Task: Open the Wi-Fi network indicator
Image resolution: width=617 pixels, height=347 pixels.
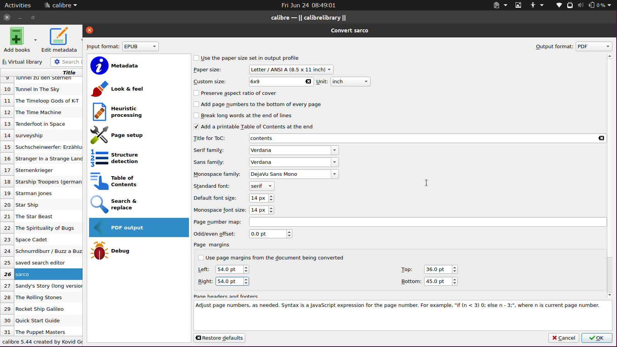Action: click(559, 5)
